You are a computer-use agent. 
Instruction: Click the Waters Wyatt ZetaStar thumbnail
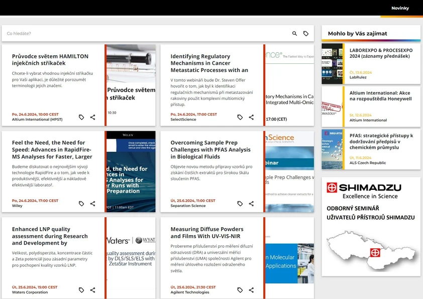tap(131, 258)
